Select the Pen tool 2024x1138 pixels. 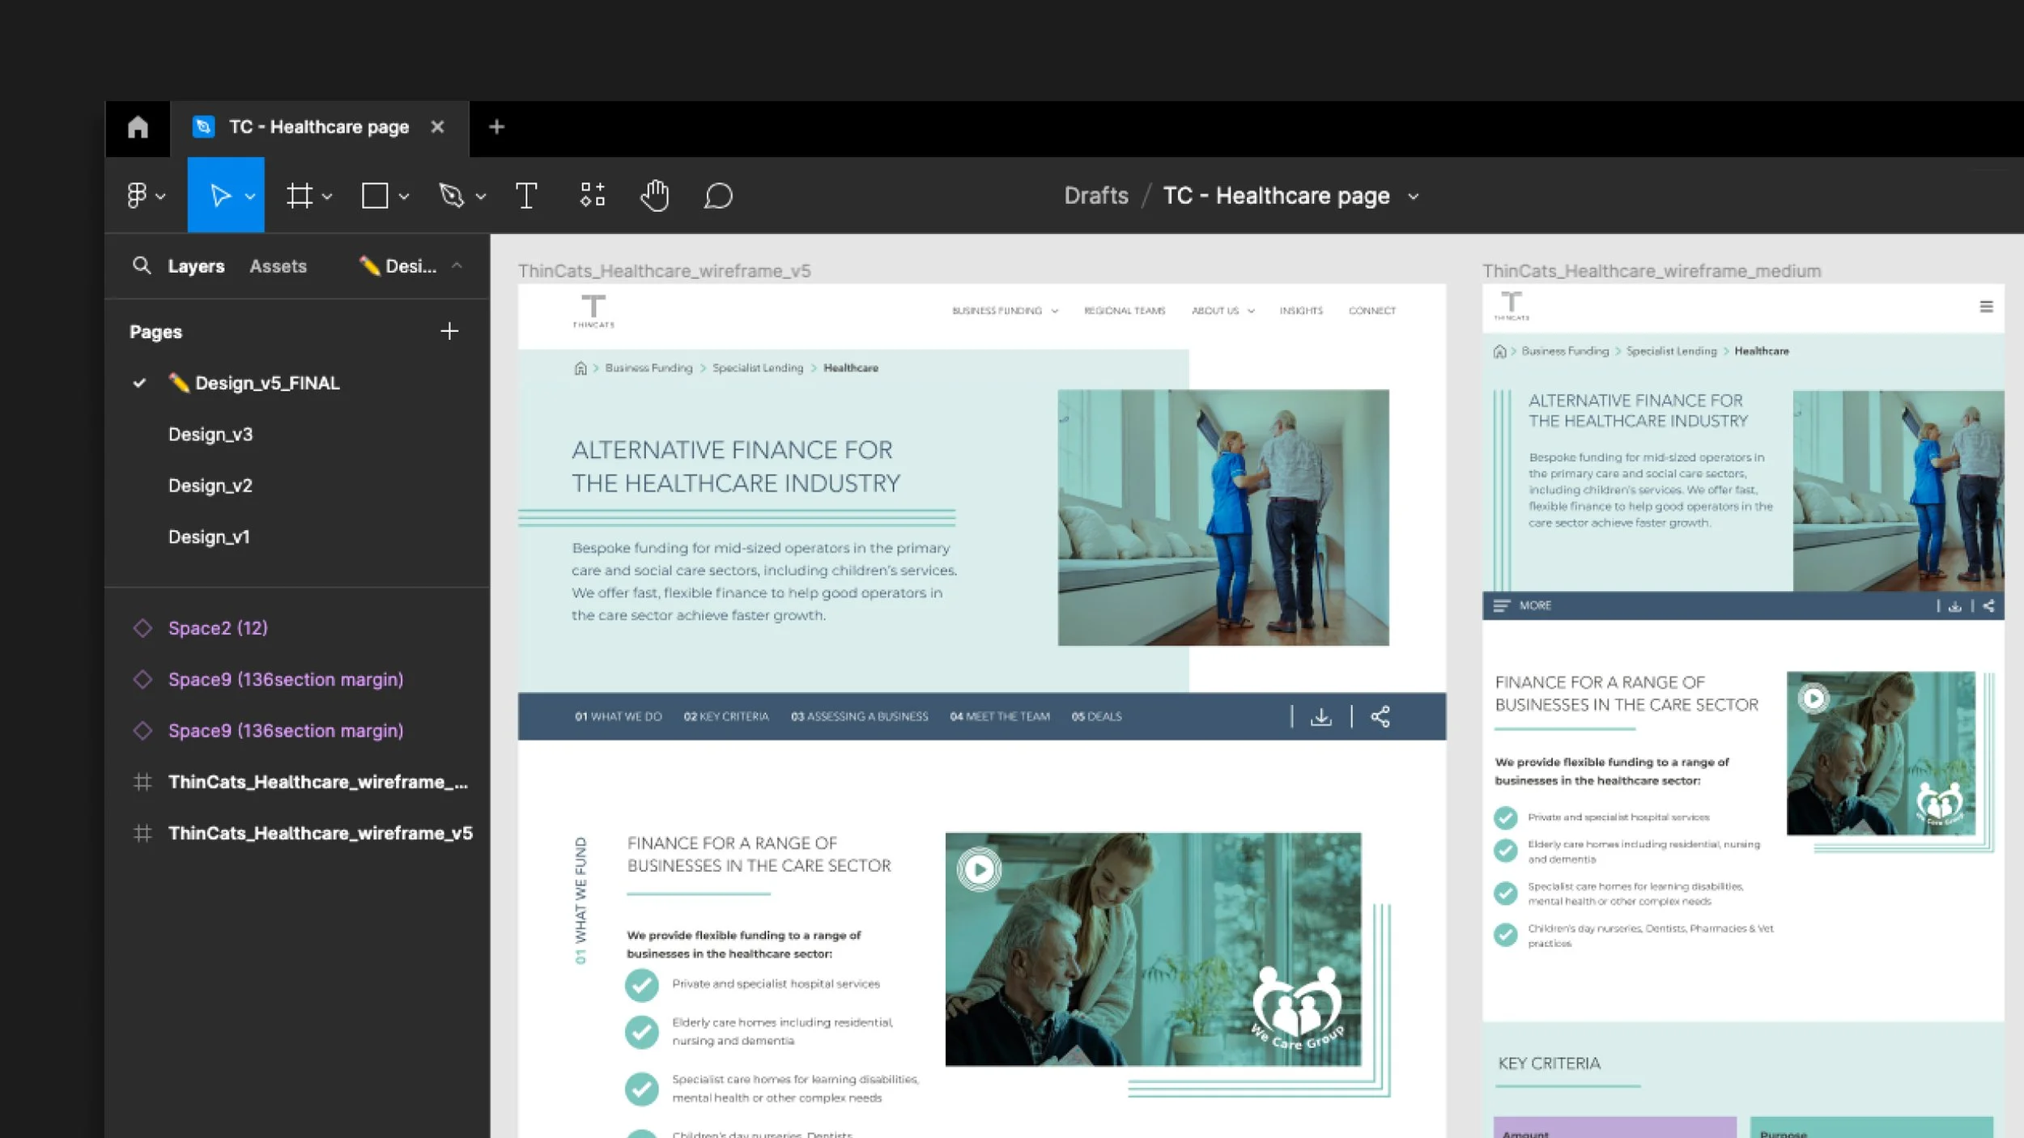pos(451,196)
